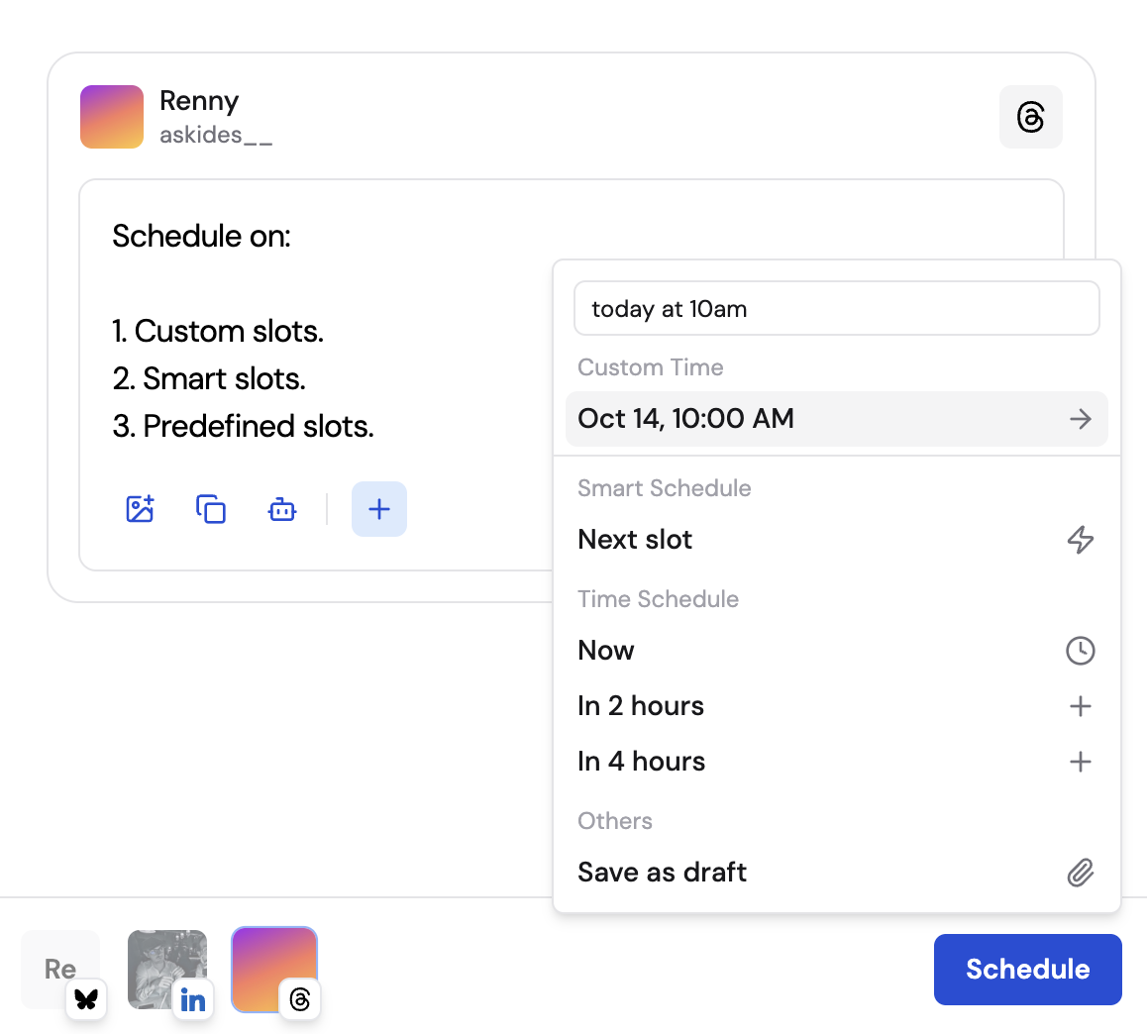Toggle the Bluesky account Re avatar
The width and height of the screenshot is (1147, 1034).
(60, 969)
